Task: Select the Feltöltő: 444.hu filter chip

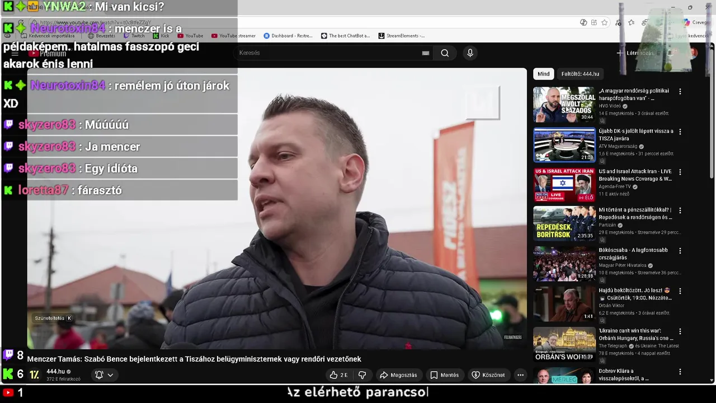Action: (x=580, y=74)
